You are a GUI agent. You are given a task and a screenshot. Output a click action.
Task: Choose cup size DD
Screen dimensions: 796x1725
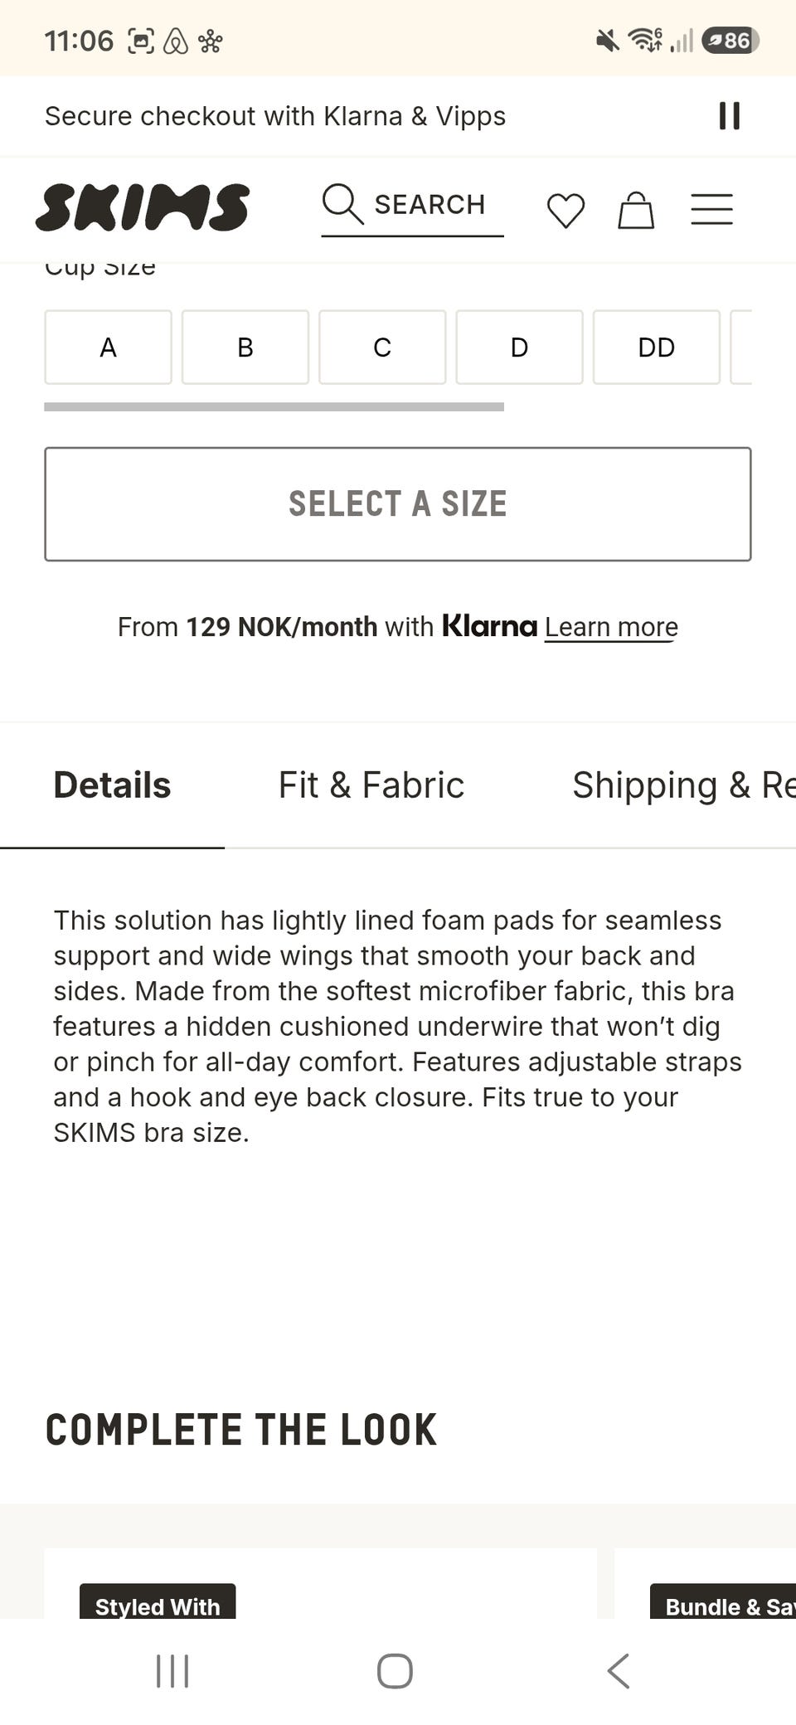tap(657, 347)
